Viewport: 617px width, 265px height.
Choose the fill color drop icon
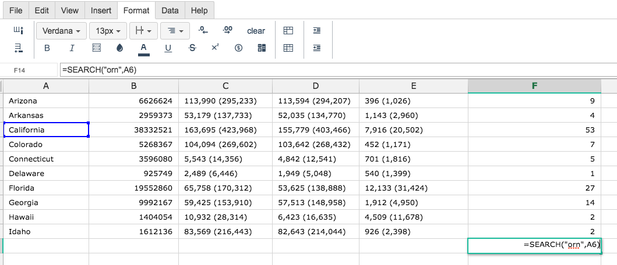tap(119, 48)
